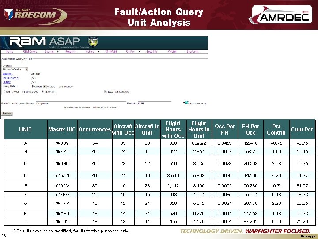This screenshot has width=318, height=239.
Task: Click Master UIC cell W0U9
Action: tap(62, 143)
